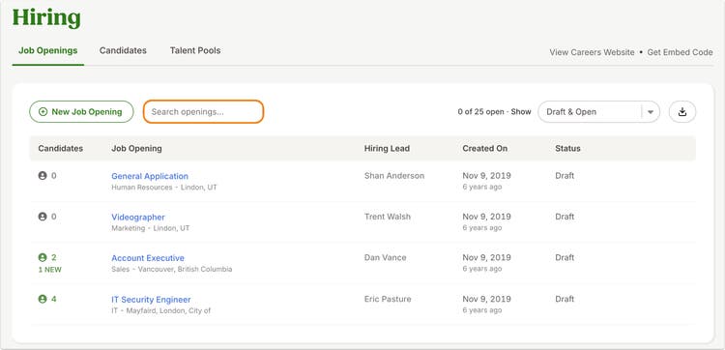Image resolution: width=725 pixels, height=350 pixels.
Task: Click Sales - Vancouver, British Columbia subtitle
Action: coord(171,269)
